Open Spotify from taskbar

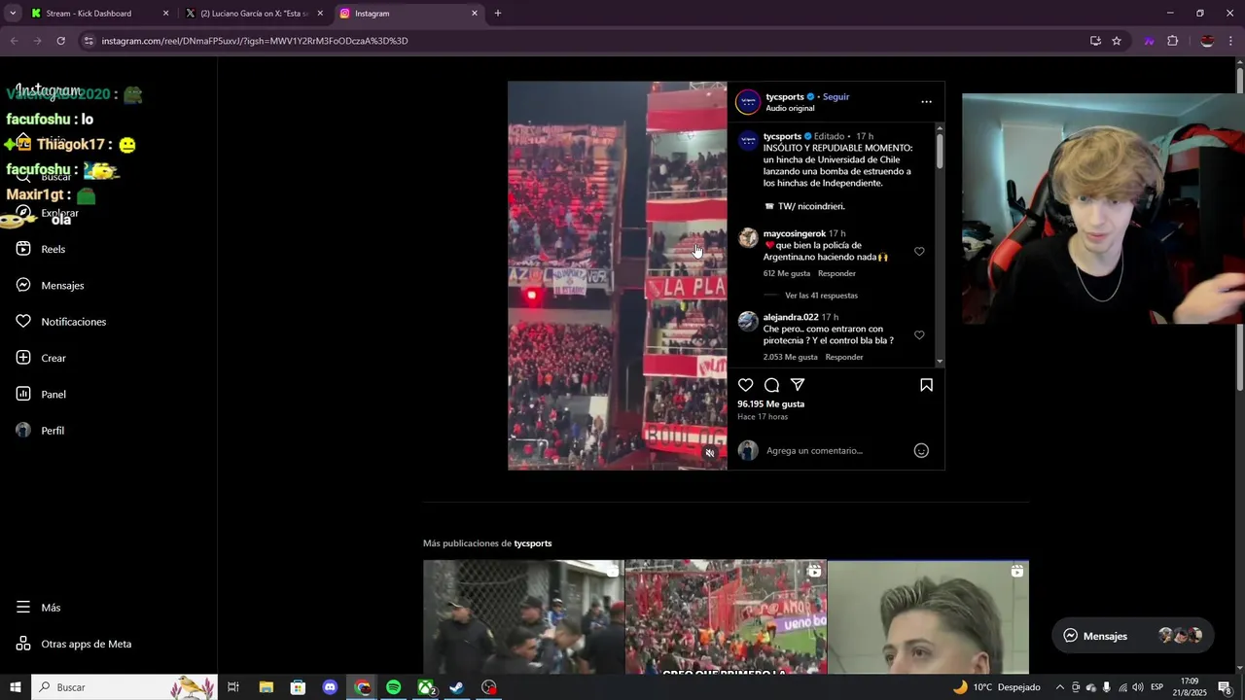click(x=393, y=687)
